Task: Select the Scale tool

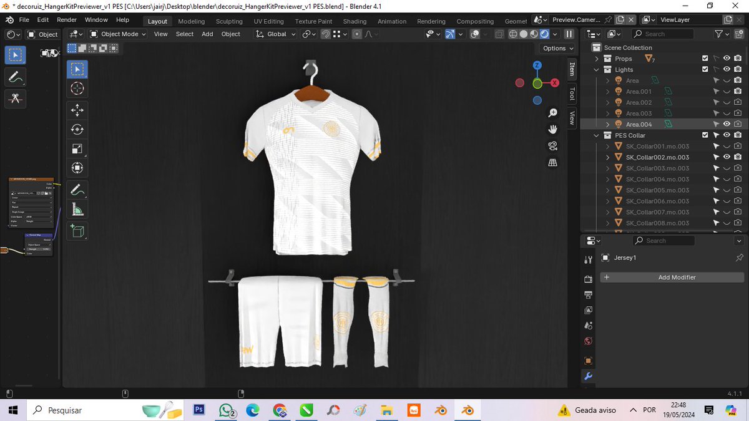Action: (77, 148)
